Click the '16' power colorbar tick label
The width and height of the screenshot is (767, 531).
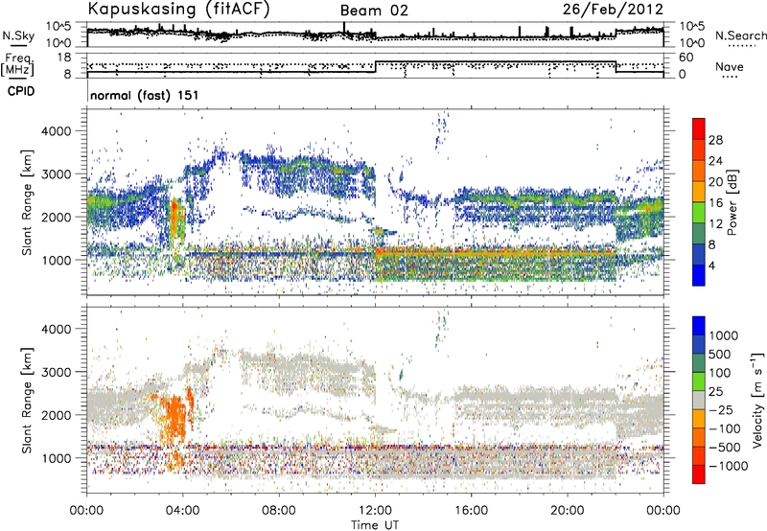tap(715, 203)
